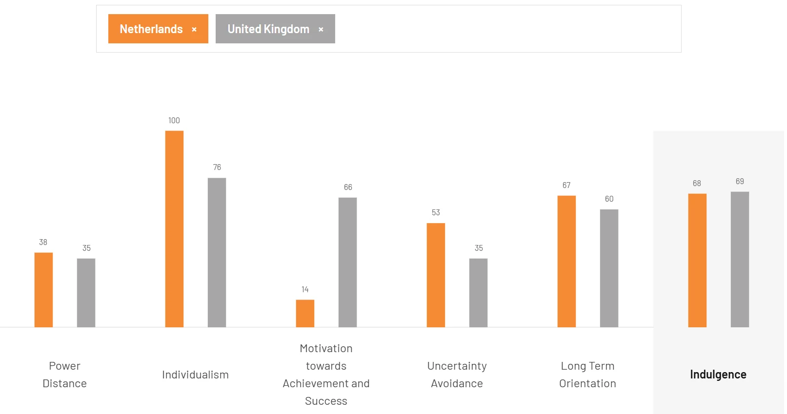Click the United Kingdom Uncertainty Avoidance bar showing 35
787x414 pixels.
[478, 292]
